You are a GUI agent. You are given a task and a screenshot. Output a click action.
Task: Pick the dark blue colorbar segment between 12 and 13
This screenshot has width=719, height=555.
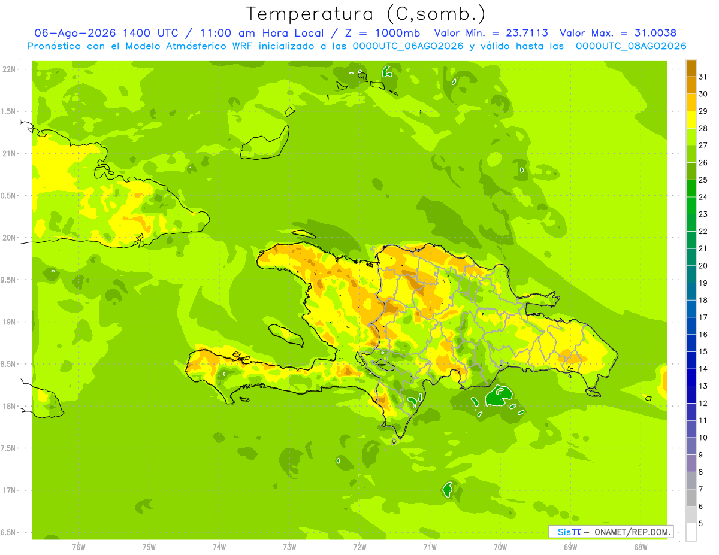click(691, 395)
